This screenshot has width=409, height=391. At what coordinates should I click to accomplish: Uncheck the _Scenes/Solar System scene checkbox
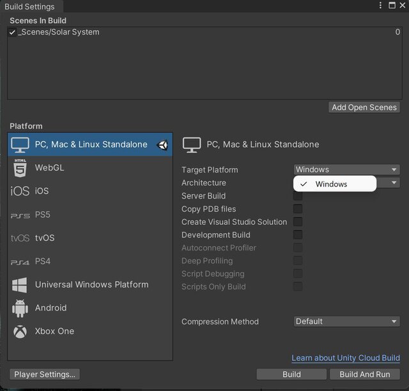point(12,33)
